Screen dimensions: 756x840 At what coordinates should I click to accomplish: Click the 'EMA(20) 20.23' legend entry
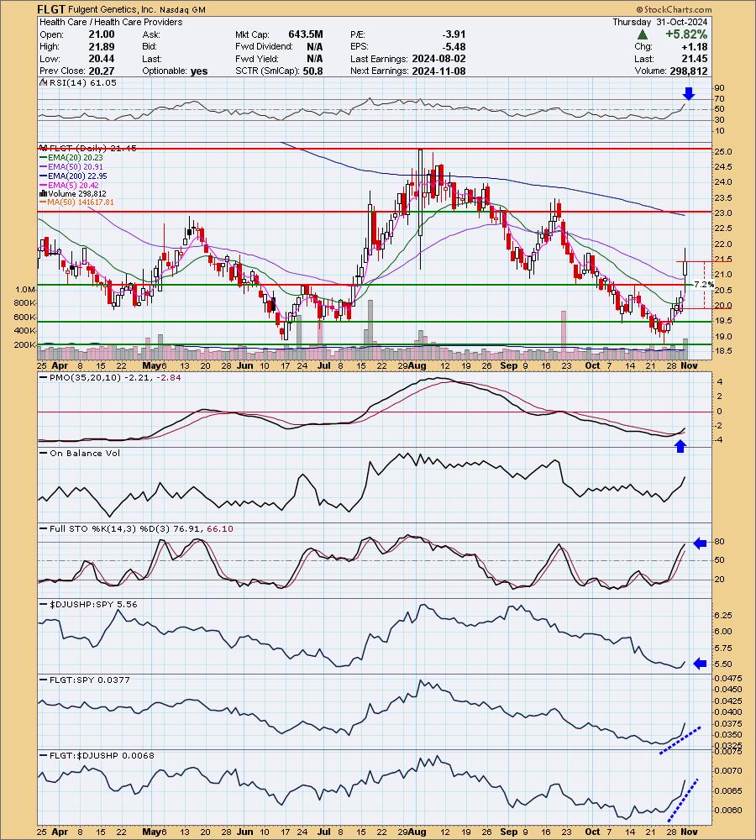[x=76, y=158]
